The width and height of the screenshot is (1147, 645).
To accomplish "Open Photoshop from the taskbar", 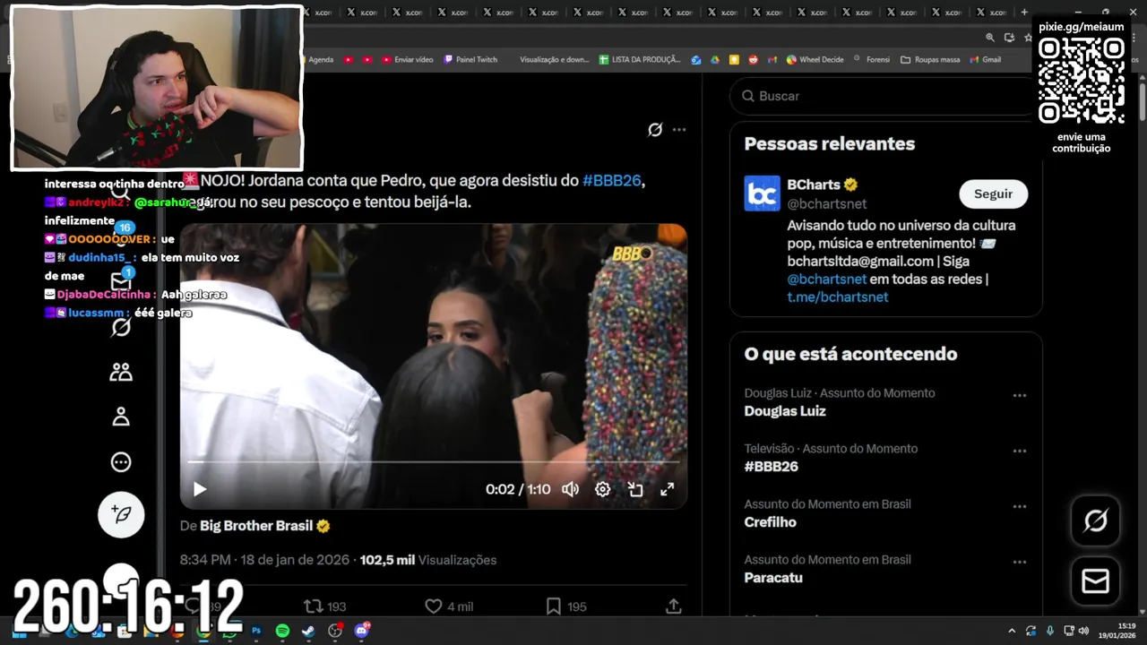I will tap(255, 631).
